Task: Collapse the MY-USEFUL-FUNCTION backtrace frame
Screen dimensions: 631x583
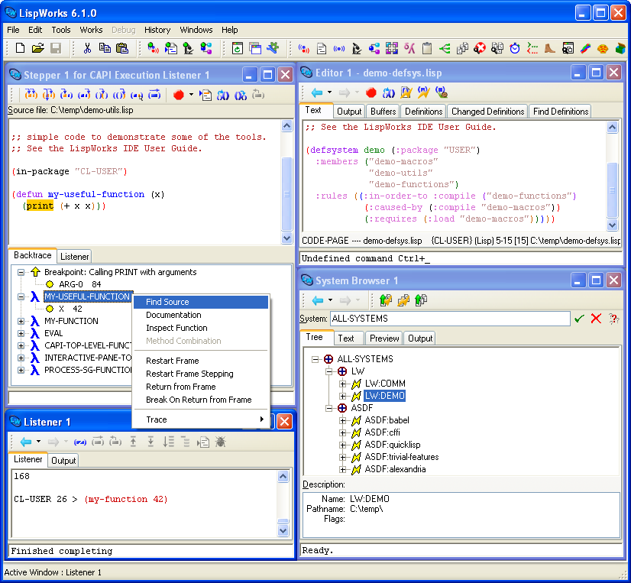Action: 21,296
